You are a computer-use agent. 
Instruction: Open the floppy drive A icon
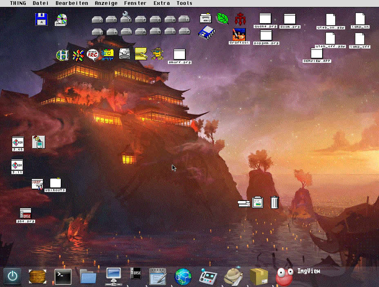point(41,19)
